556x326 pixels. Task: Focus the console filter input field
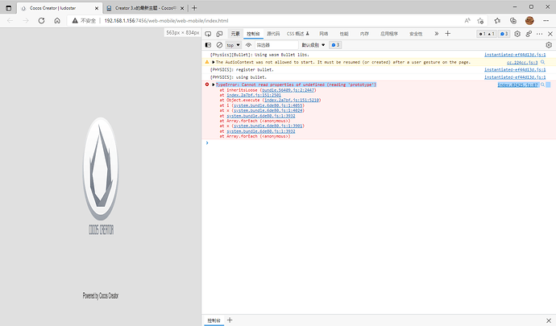point(276,45)
